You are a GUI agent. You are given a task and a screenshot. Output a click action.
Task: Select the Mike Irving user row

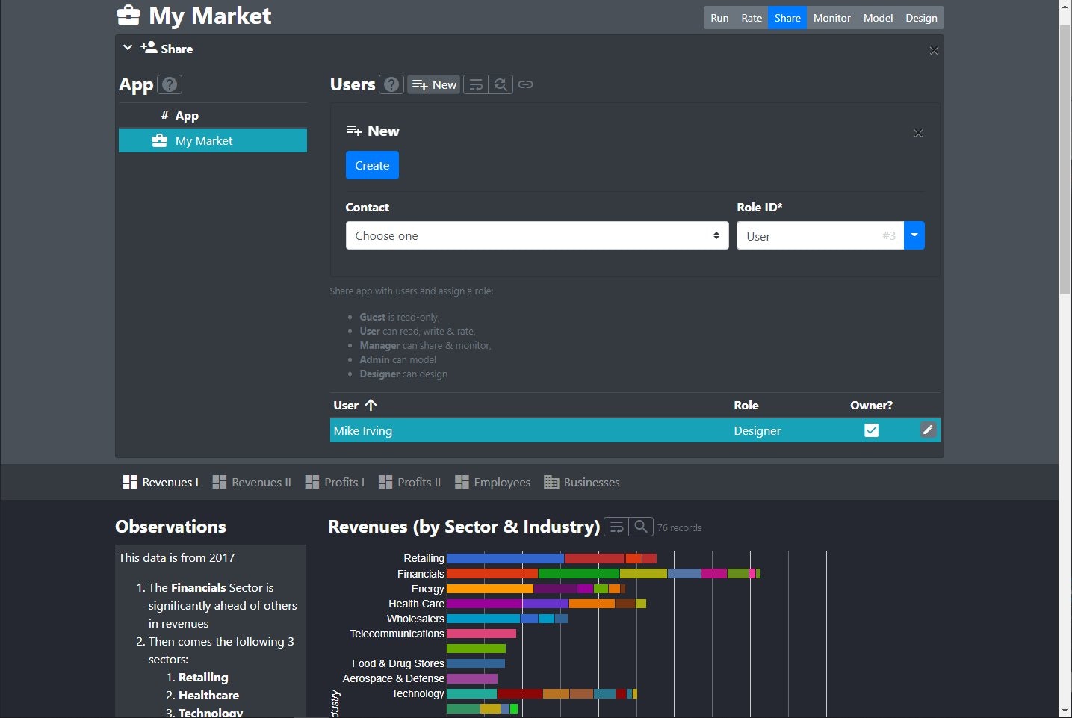pyautogui.click(x=635, y=430)
